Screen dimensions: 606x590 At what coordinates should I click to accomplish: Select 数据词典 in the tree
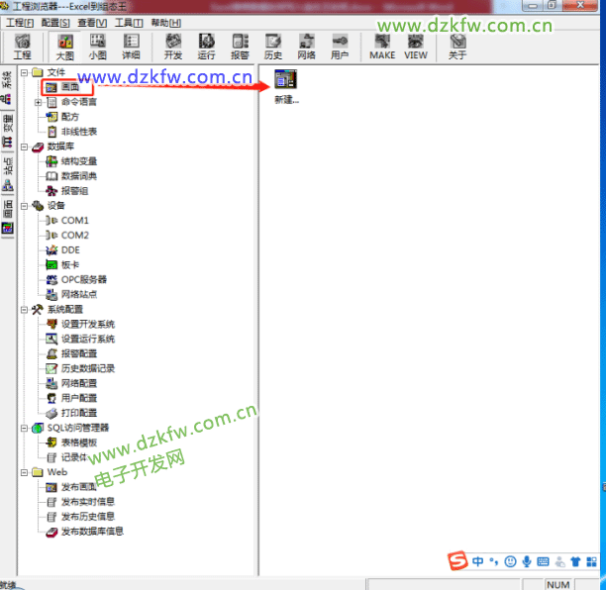click(x=78, y=175)
